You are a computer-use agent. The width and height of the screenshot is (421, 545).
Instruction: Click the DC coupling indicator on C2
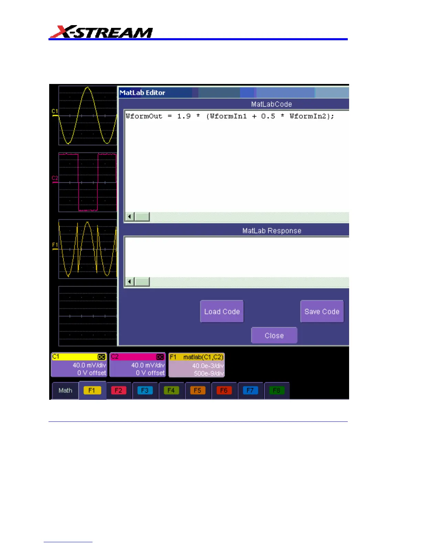click(x=160, y=357)
